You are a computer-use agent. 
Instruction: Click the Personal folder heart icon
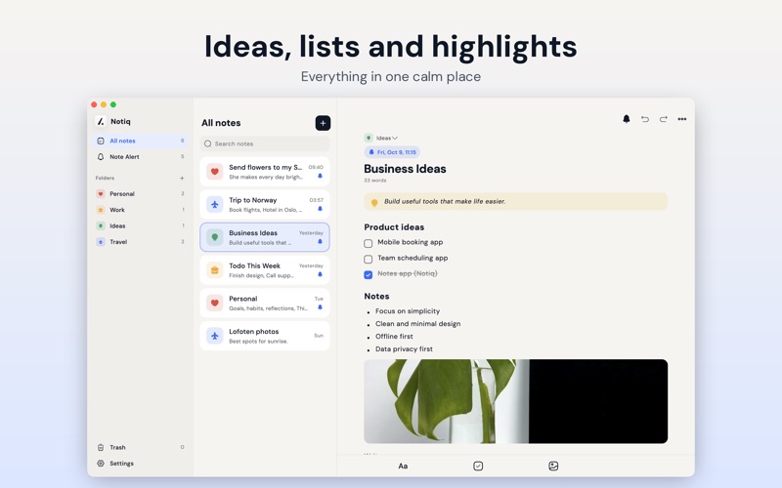coord(101,193)
